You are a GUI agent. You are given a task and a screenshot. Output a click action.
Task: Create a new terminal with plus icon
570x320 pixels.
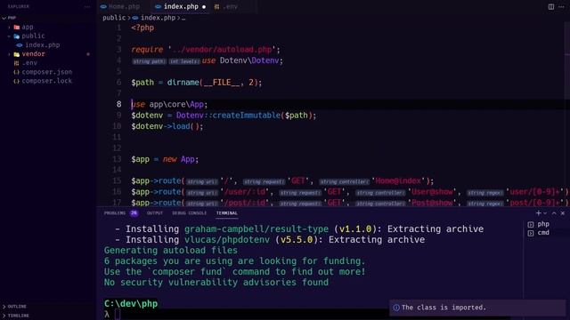click(x=538, y=213)
